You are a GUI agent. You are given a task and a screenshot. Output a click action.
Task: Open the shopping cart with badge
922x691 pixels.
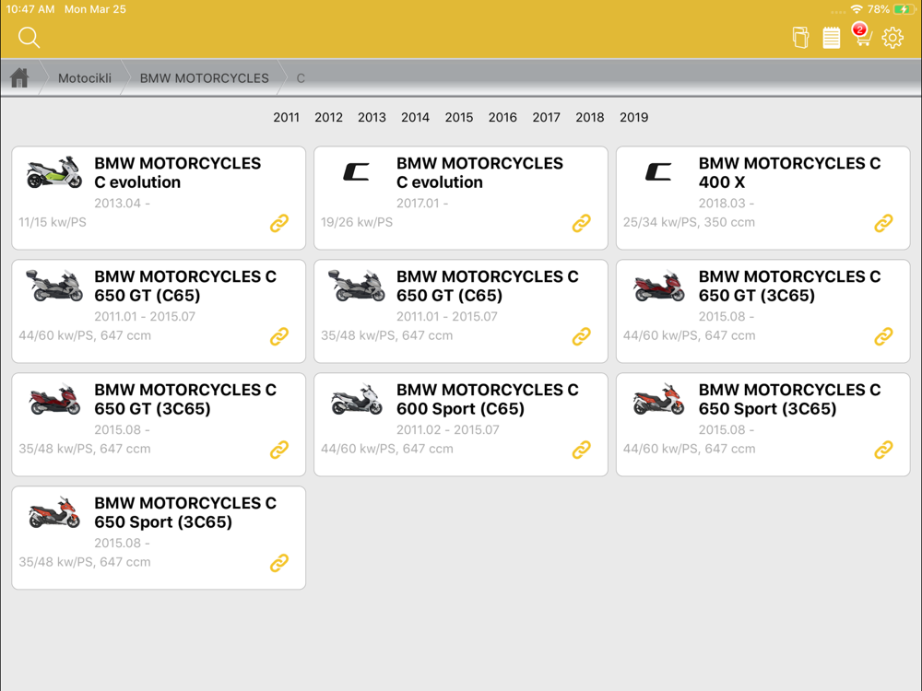(x=861, y=35)
